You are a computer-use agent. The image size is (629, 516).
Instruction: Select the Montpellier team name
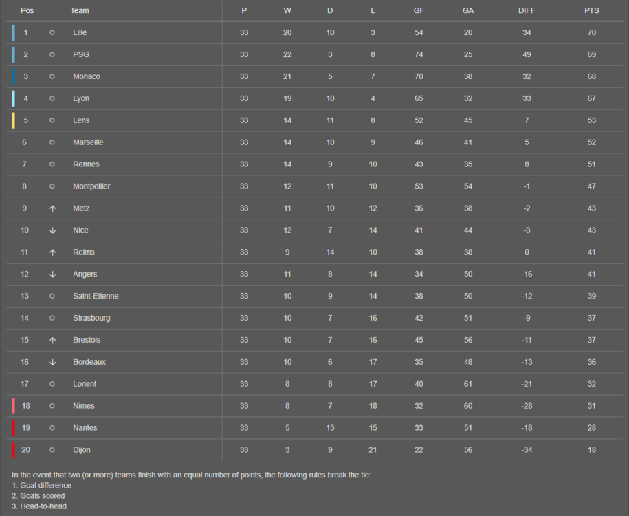91,186
